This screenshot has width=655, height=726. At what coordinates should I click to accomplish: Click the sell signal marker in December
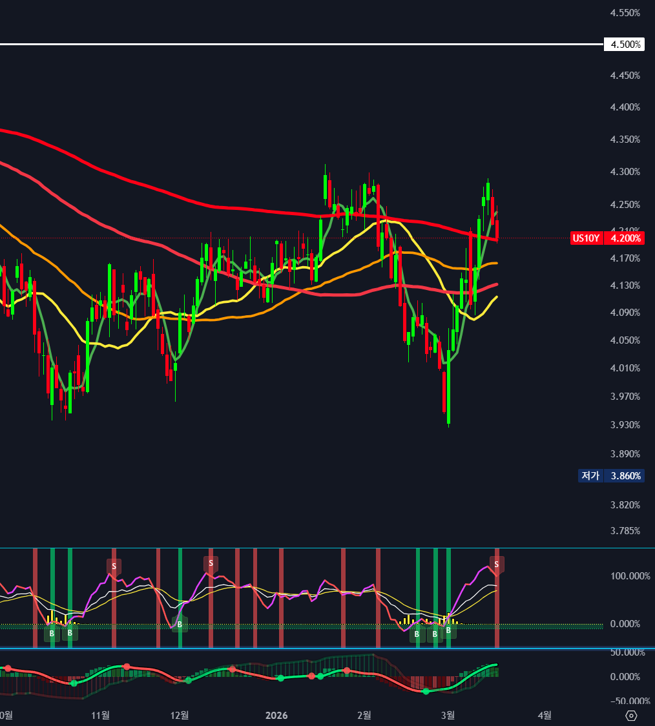211,563
